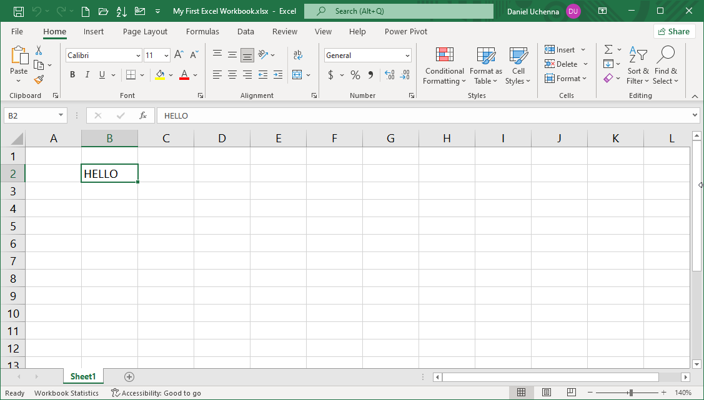Click the Share button
The image size is (704, 400).
pos(674,31)
